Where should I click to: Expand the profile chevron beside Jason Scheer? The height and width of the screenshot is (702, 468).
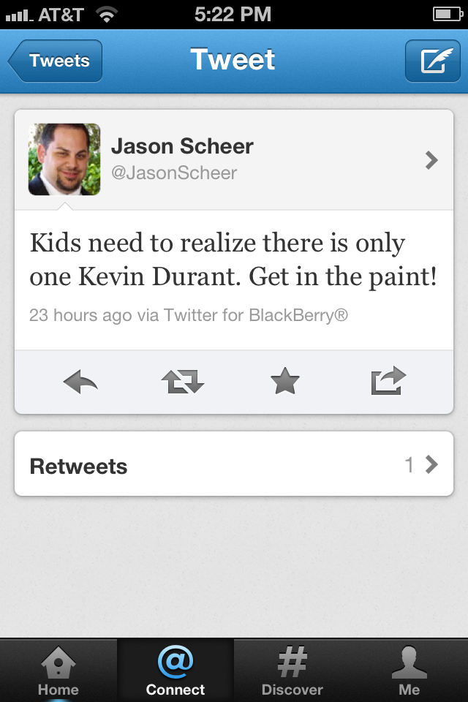point(431,160)
